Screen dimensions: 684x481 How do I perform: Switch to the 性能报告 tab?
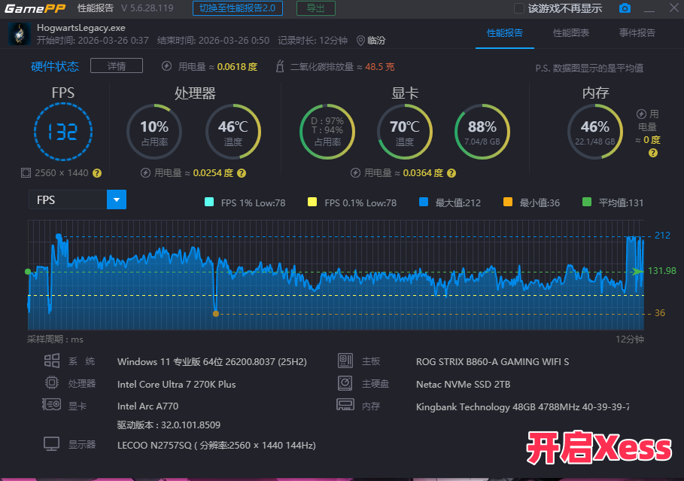[x=505, y=32]
